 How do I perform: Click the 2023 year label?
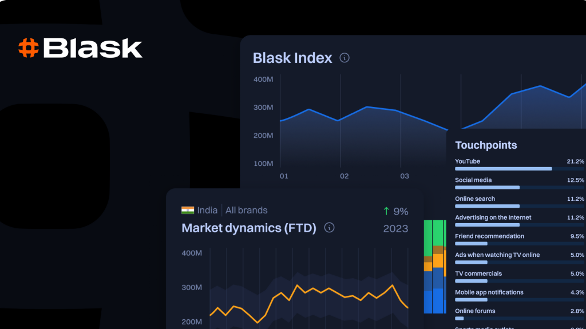[395, 228]
